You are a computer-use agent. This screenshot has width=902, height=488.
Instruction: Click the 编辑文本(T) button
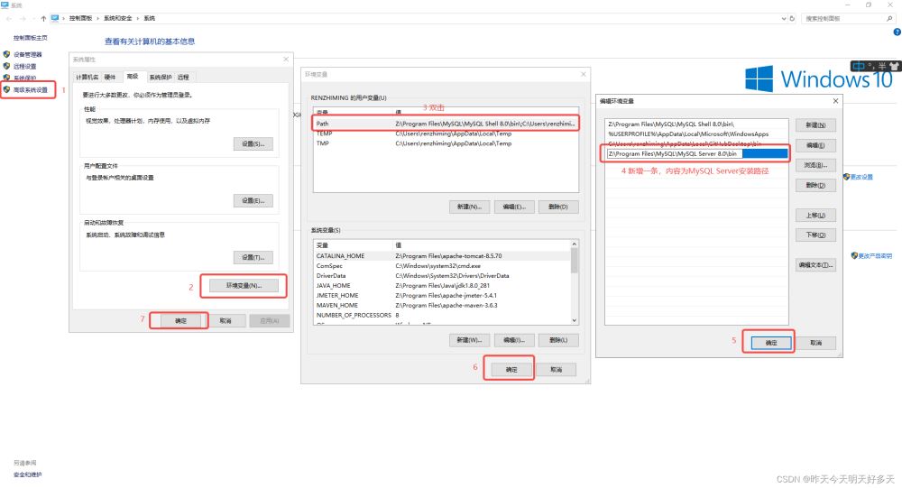815,265
